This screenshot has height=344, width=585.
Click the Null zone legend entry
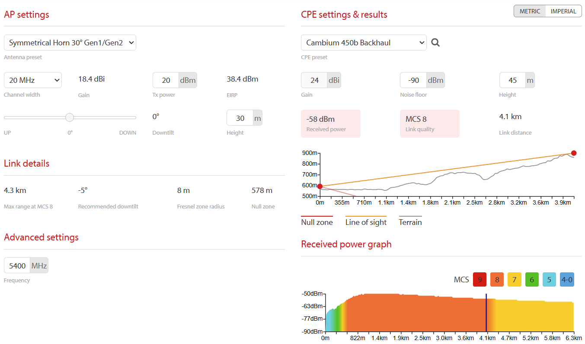click(317, 222)
